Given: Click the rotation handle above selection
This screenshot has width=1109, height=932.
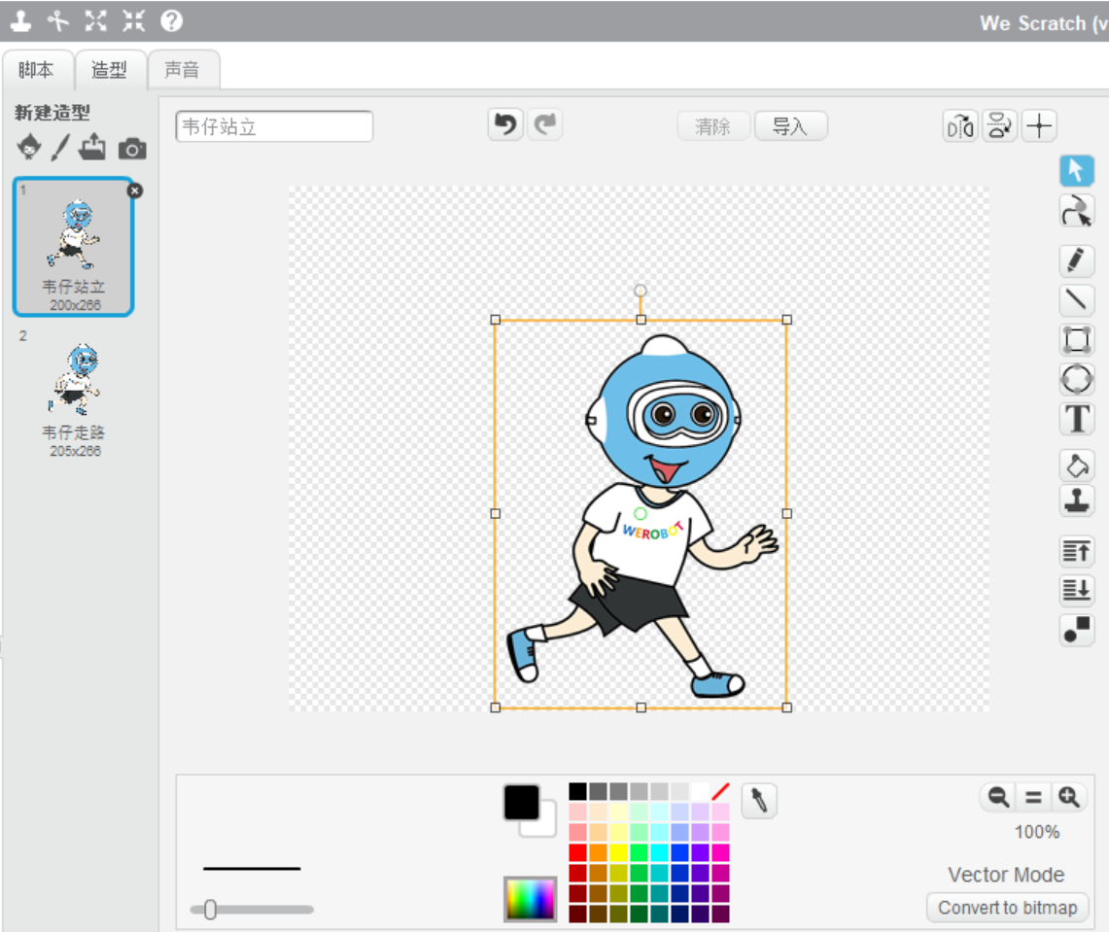Looking at the screenshot, I should click(641, 291).
